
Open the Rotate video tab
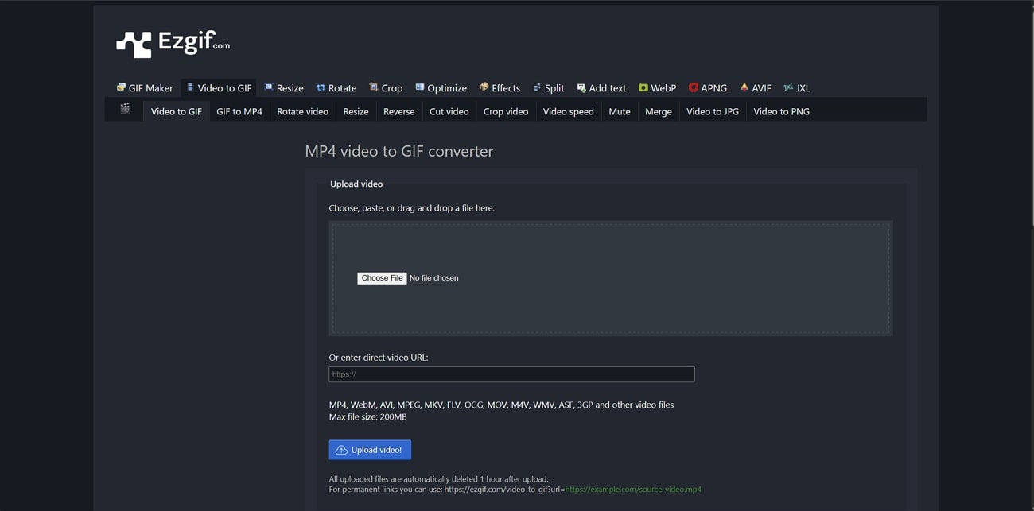pyautogui.click(x=302, y=111)
